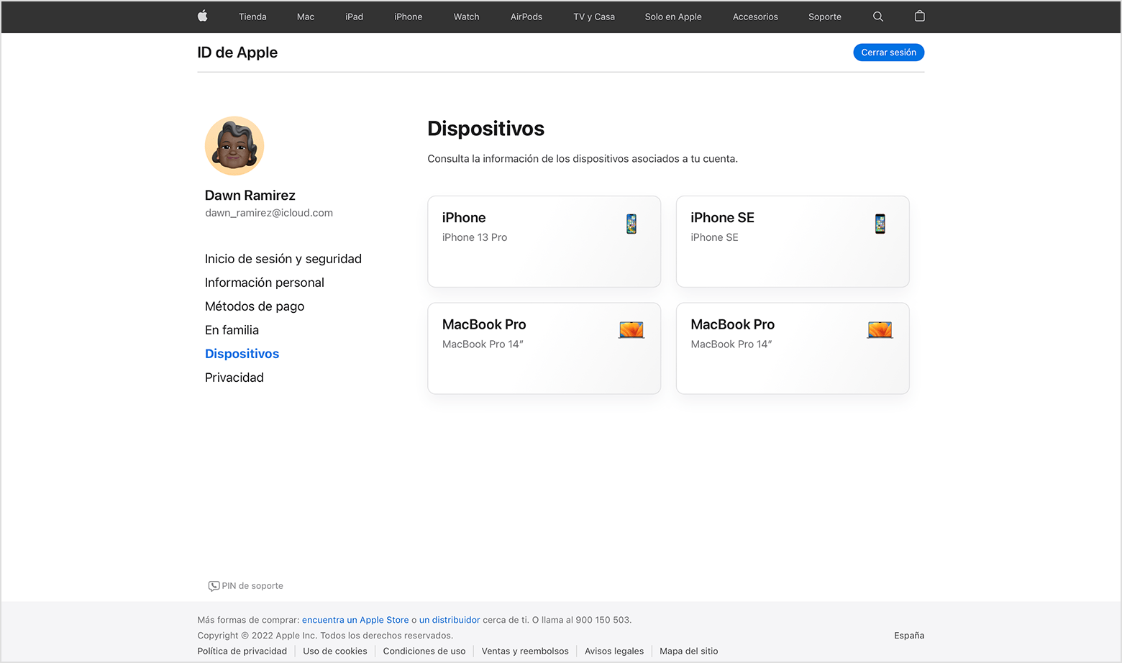The height and width of the screenshot is (663, 1122).
Task: Open Mapa del sitio footer link
Action: (689, 651)
